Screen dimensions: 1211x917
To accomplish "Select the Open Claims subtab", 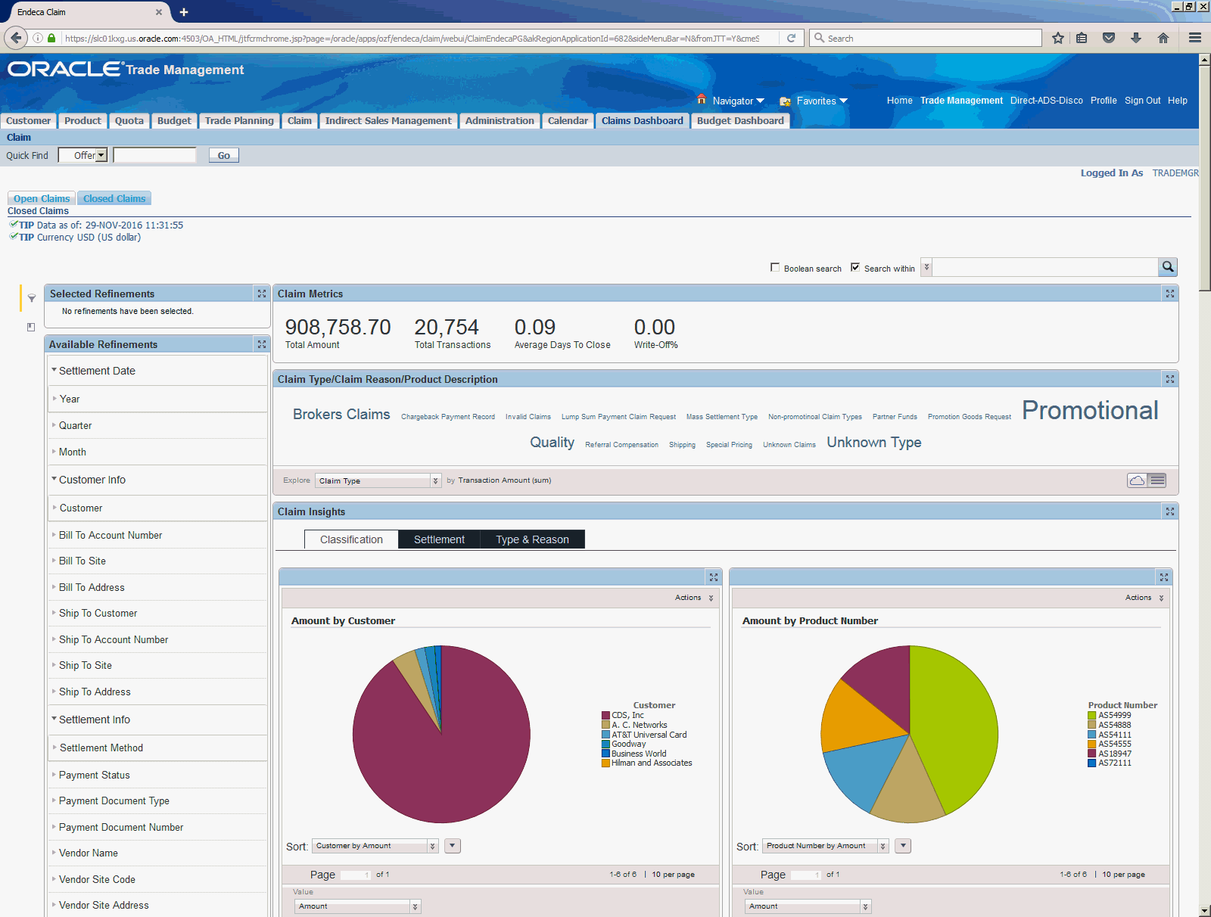I will click(x=42, y=198).
